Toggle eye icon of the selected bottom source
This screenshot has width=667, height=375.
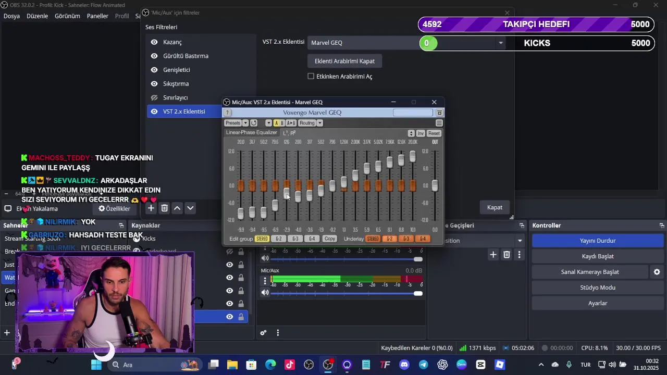[229, 317]
